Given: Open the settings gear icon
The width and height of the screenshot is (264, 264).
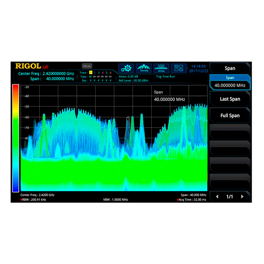Looking at the screenshot, I should coord(127,68).
